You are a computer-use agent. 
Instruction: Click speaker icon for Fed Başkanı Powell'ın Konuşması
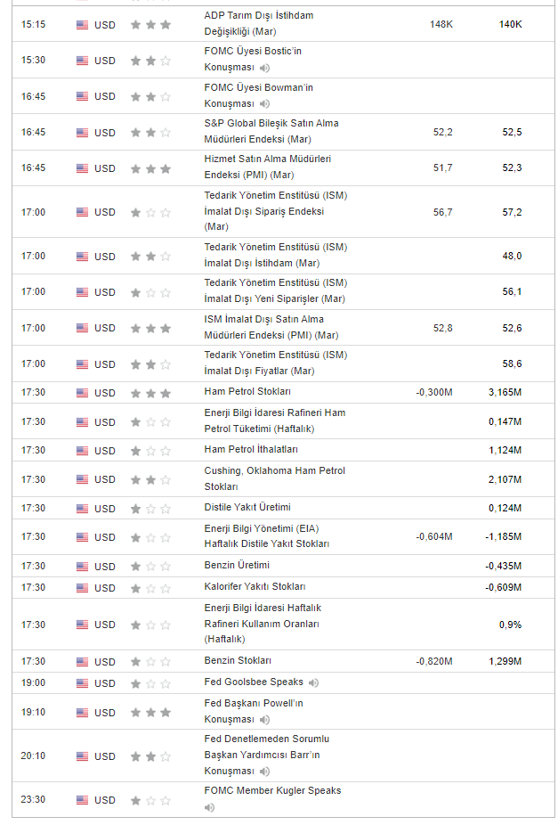click(x=265, y=720)
